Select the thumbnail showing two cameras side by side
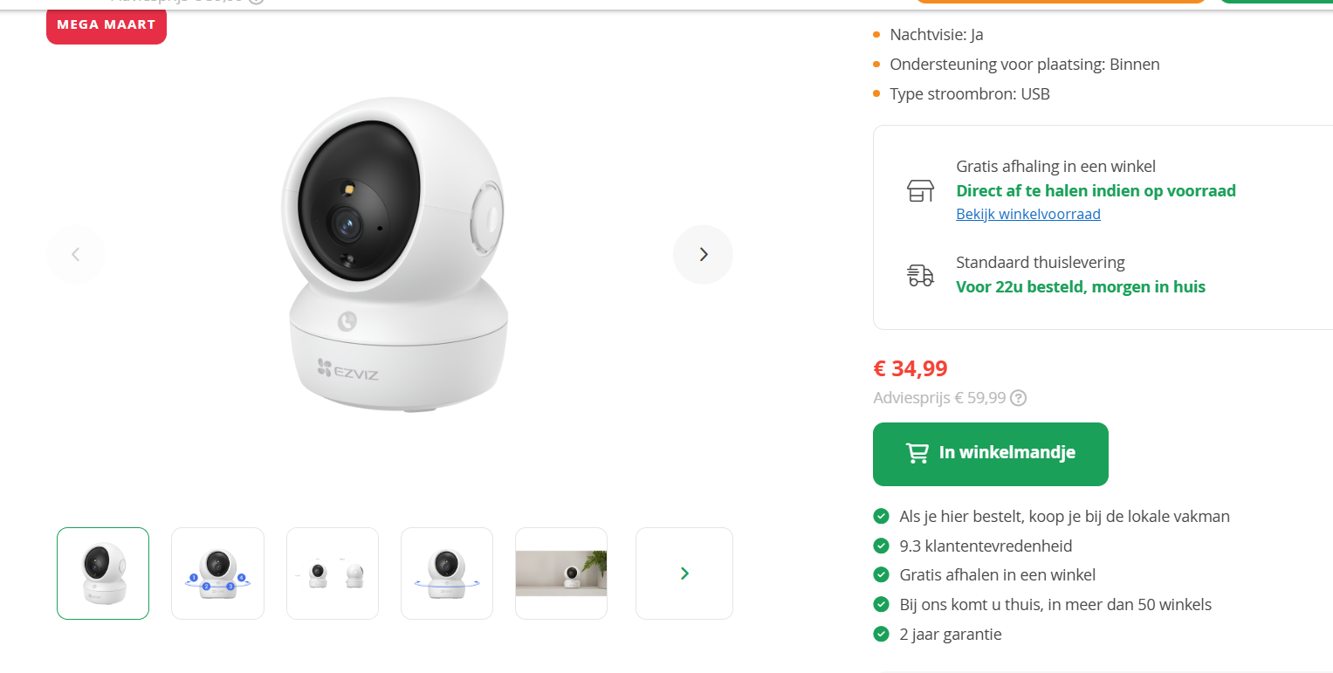This screenshot has height=673, width=1333. coord(332,573)
